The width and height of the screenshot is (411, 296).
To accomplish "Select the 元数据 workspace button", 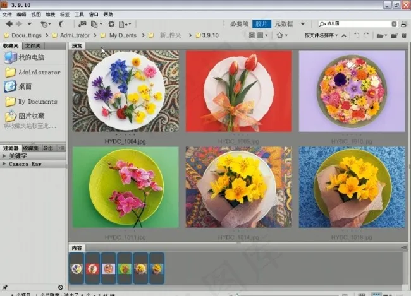I will tap(283, 24).
